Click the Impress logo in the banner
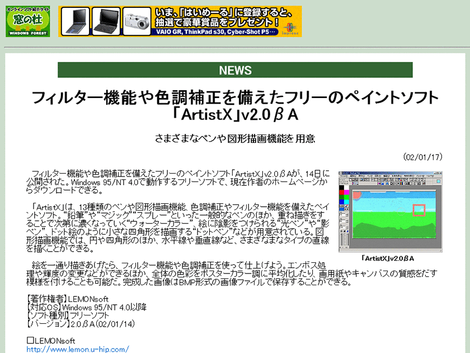 (290, 29)
